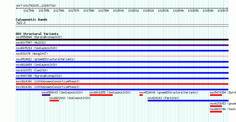Open the nsv6600746 label
This screenshot has width=236, height=122.
pos(223,109)
